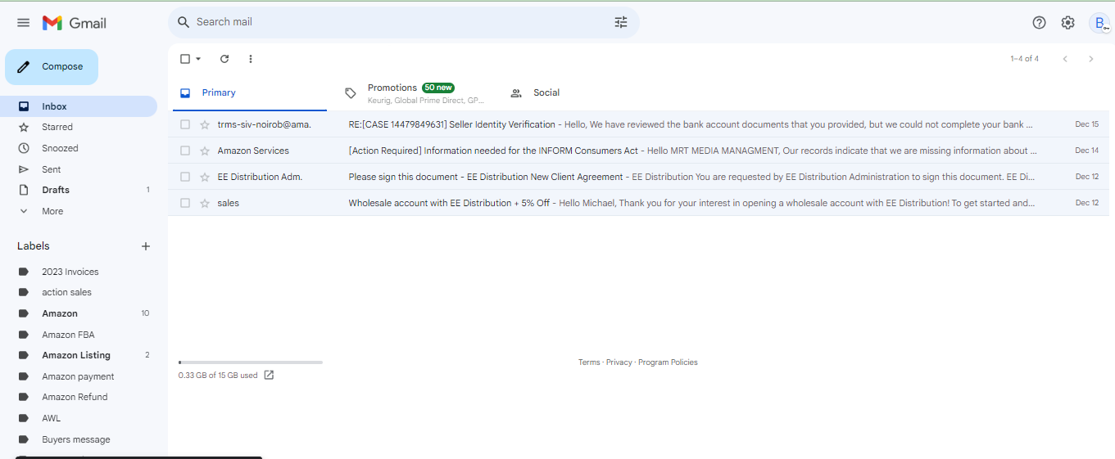
Task: Click the search magnifier icon
Action: tap(184, 22)
